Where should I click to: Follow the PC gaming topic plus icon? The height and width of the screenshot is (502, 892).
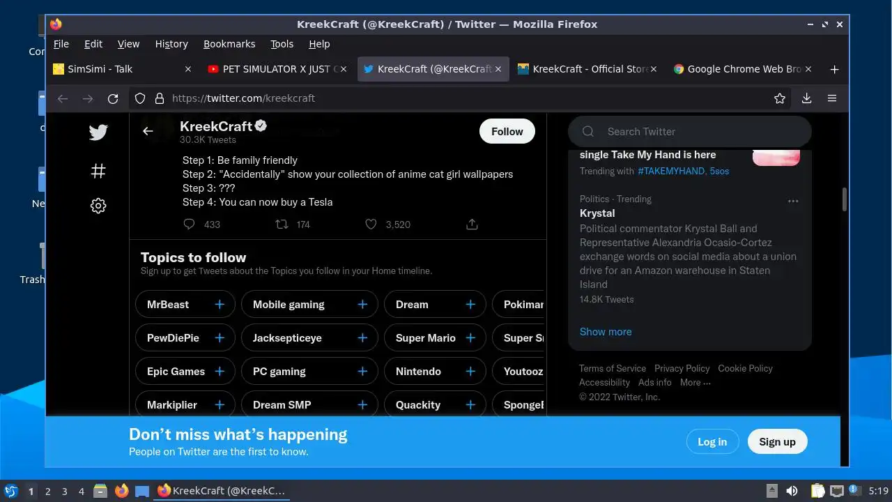(x=362, y=371)
